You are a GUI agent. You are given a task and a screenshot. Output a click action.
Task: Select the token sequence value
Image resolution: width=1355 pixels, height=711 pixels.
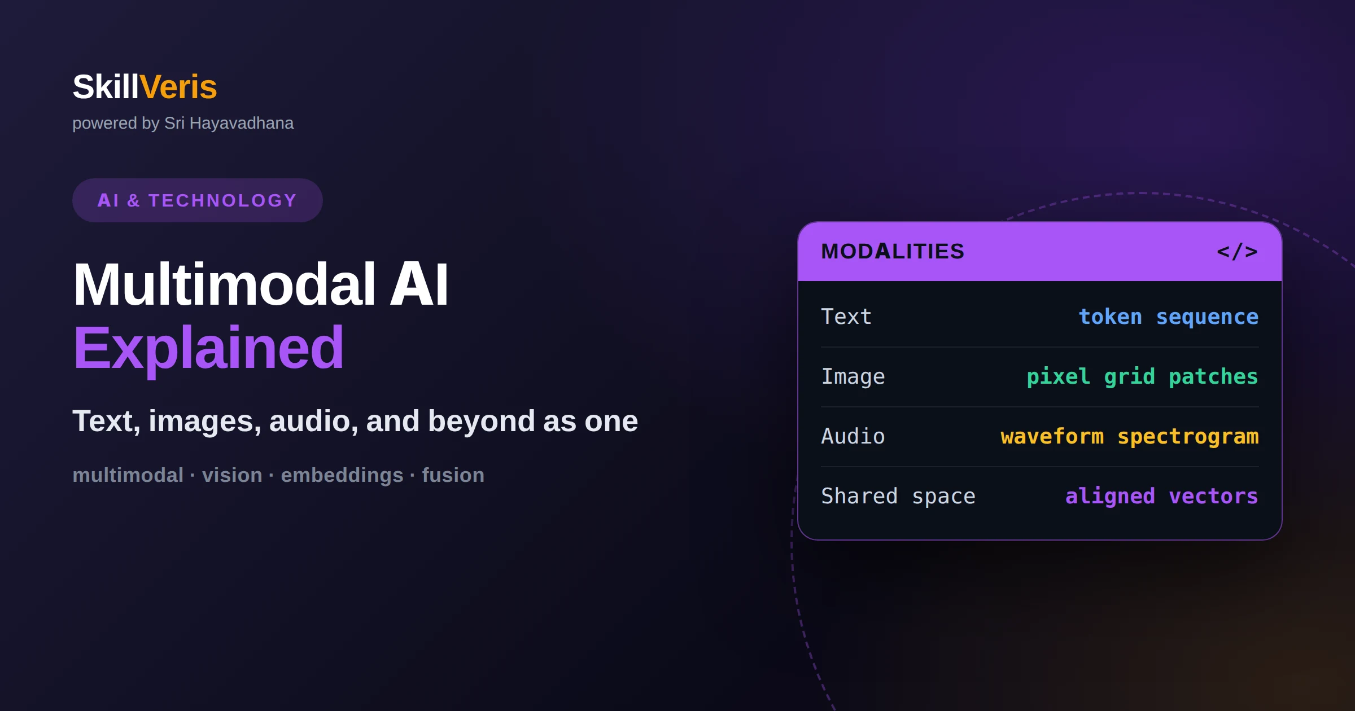pyautogui.click(x=1168, y=317)
